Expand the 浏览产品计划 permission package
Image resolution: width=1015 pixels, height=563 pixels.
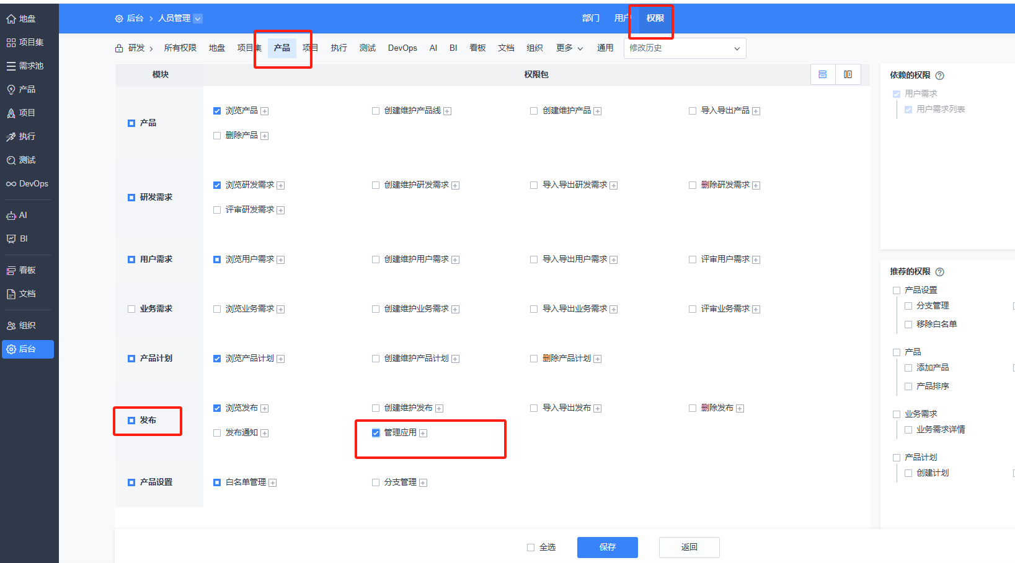pyautogui.click(x=281, y=359)
